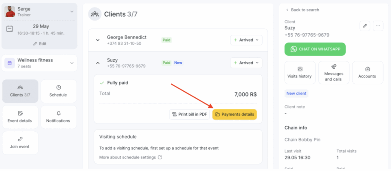The image size is (391, 171).
Task: Open client Accounts
Action: [367, 73]
